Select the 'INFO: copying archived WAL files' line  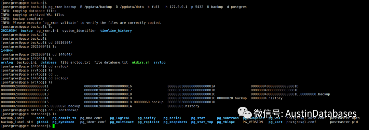pyautogui.click(x=32, y=15)
